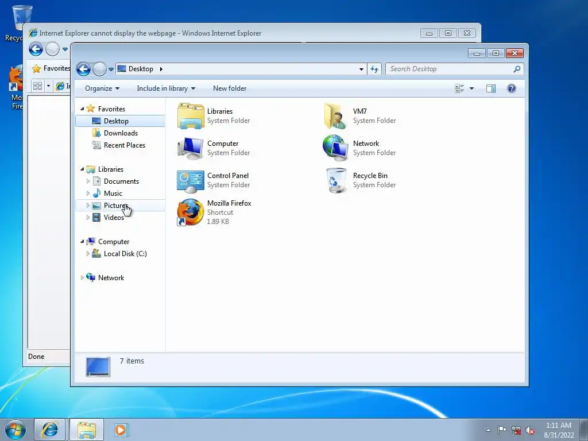Click the Explorer Forward arrow button
Screen dimensions: 588x441
coord(99,69)
